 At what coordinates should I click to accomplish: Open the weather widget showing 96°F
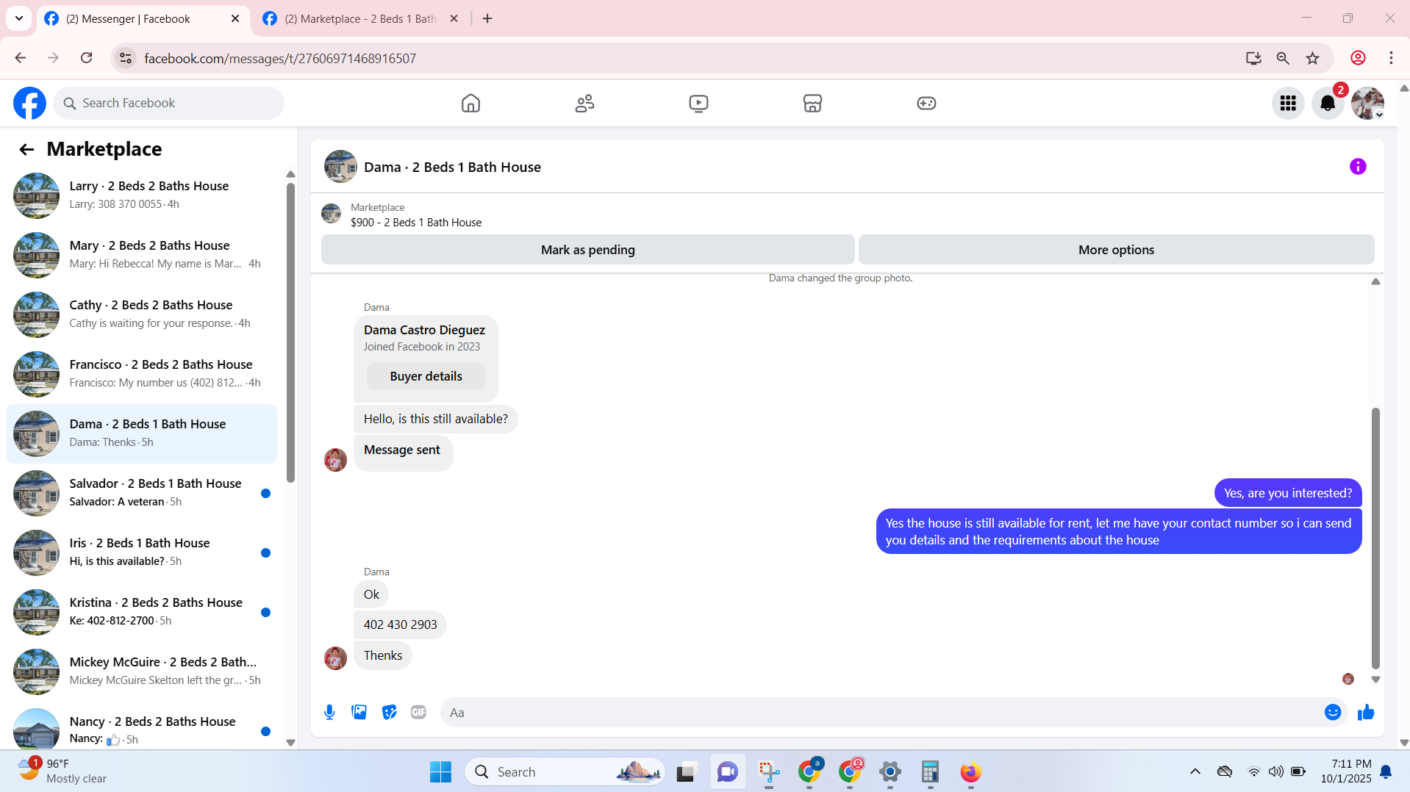(x=62, y=771)
